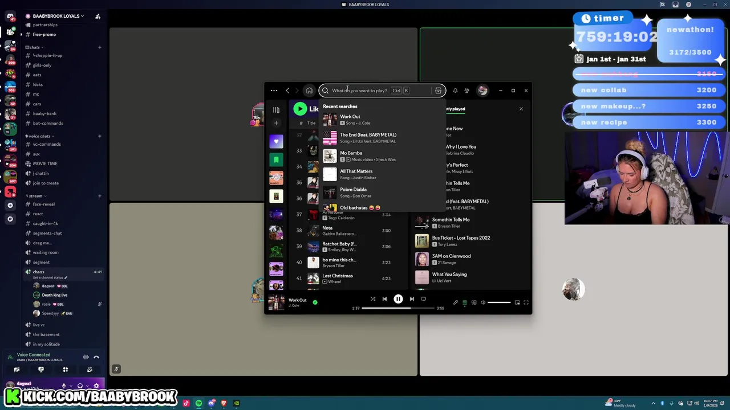
Task: Toggle repeat in Spotify player
Action: point(423,299)
